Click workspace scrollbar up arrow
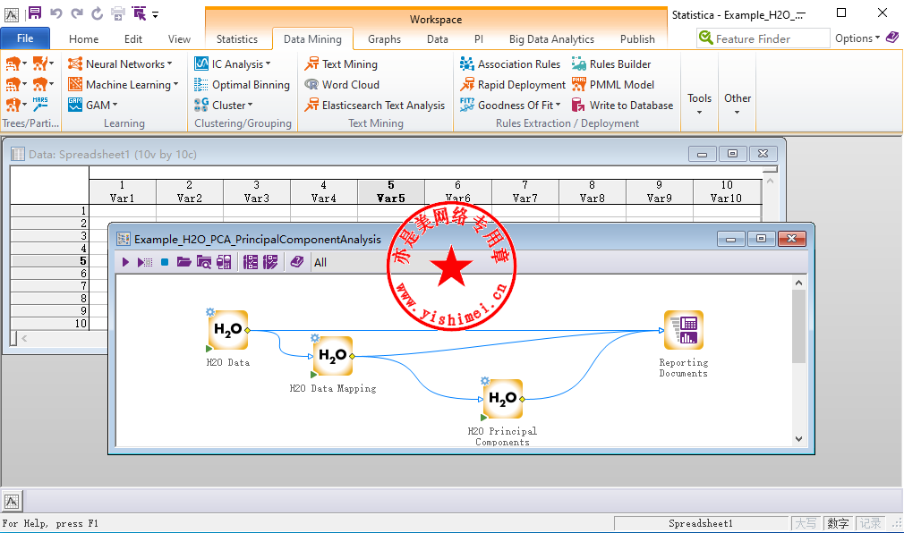Screen dimensions: 904x533 [798, 283]
